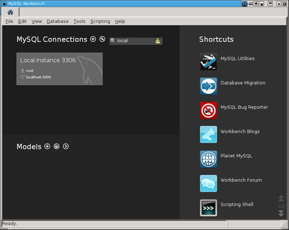Open the Scripting Shell icon
Screen dimensions: 289x230
(x=209, y=208)
